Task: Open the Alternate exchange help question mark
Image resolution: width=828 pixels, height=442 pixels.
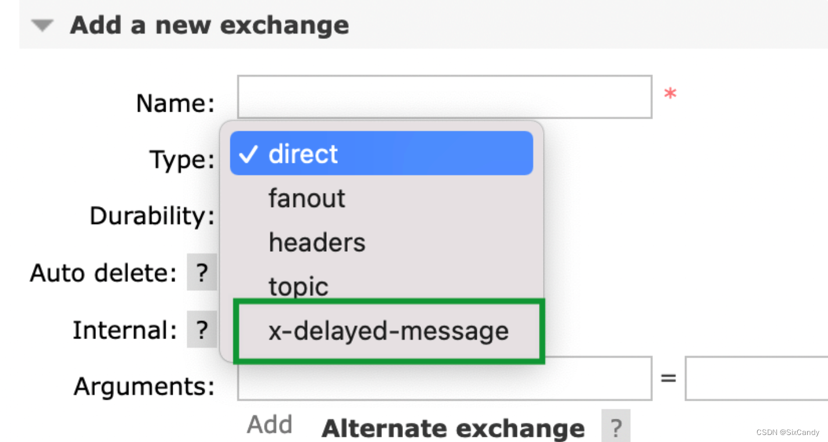Action: point(616,427)
